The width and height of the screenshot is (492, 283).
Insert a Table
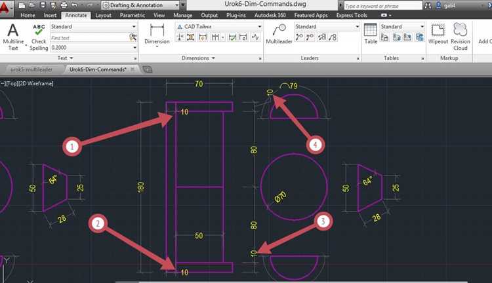point(371,34)
